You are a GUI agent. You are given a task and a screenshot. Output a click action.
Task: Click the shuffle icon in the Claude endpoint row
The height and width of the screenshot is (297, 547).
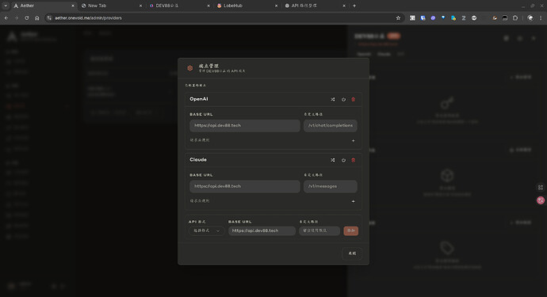coord(333,160)
